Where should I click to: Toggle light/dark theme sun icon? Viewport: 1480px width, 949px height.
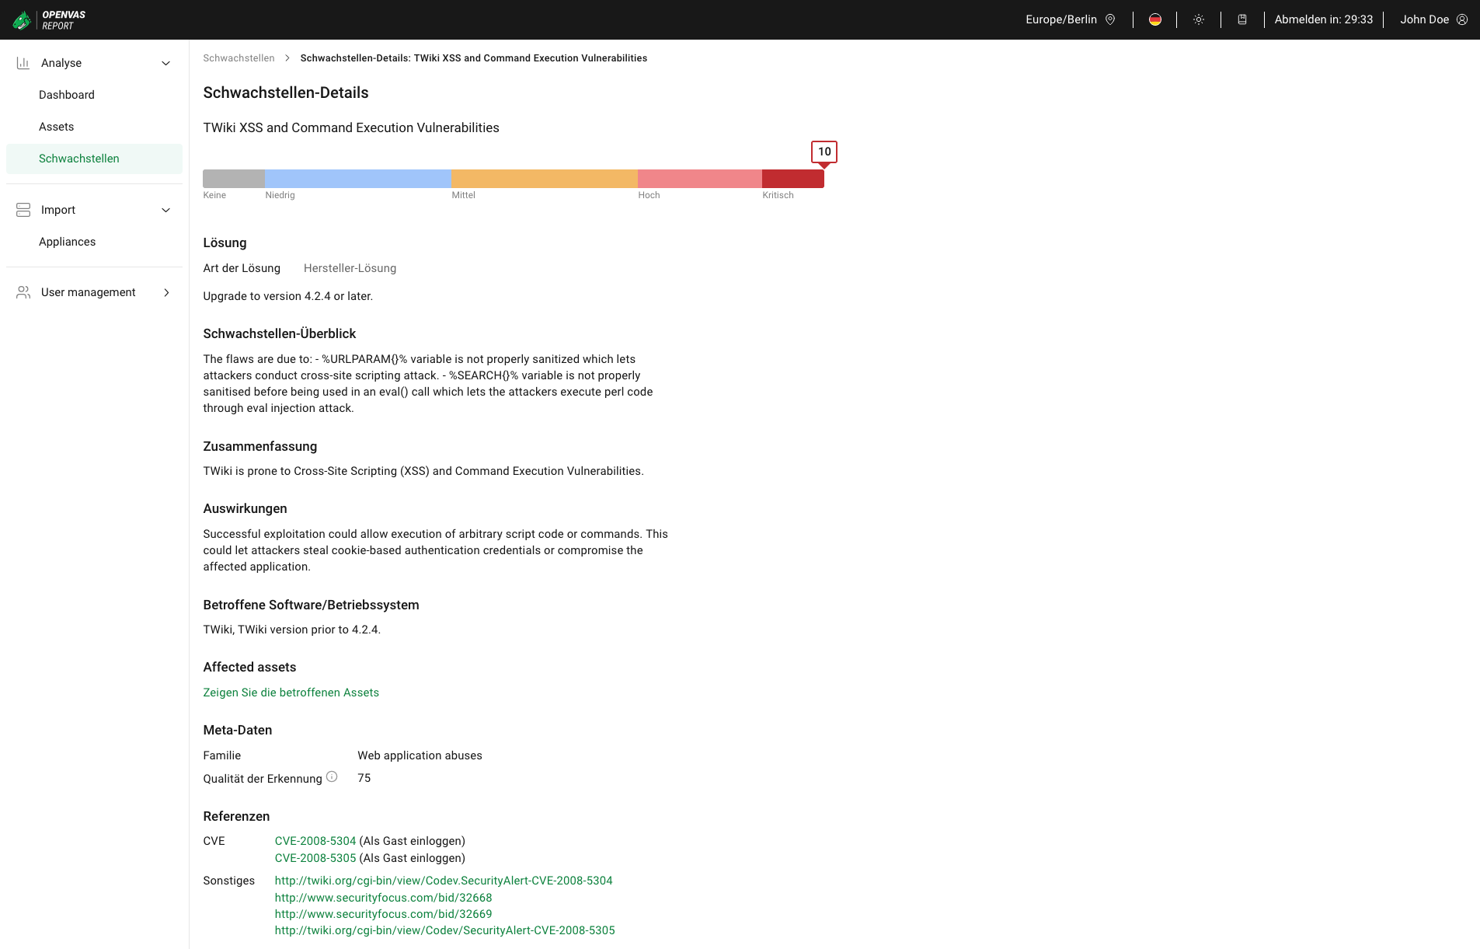click(x=1199, y=19)
